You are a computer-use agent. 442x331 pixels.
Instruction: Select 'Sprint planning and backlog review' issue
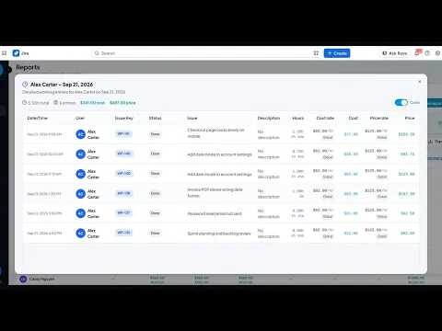pyautogui.click(x=219, y=234)
